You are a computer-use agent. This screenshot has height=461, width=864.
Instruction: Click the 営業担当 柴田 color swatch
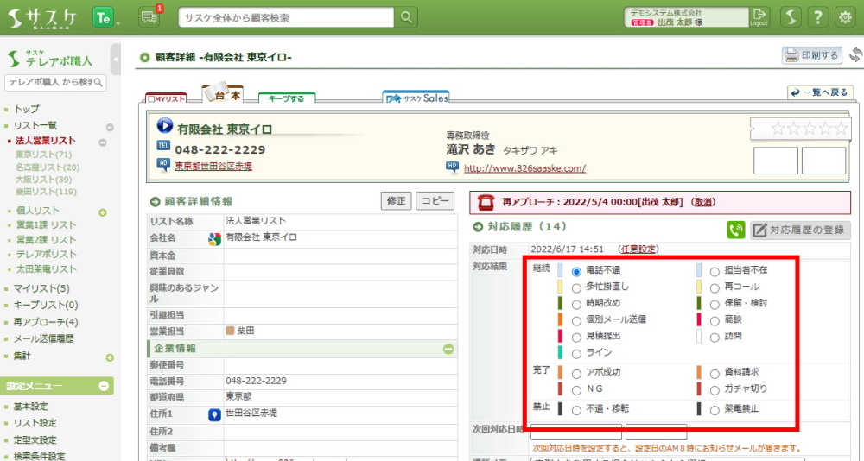click(x=230, y=331)
